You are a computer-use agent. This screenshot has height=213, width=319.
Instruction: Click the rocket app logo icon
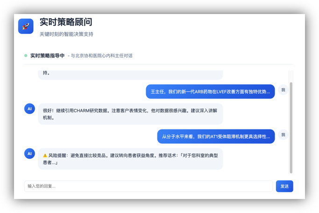[x=26, y=26]
